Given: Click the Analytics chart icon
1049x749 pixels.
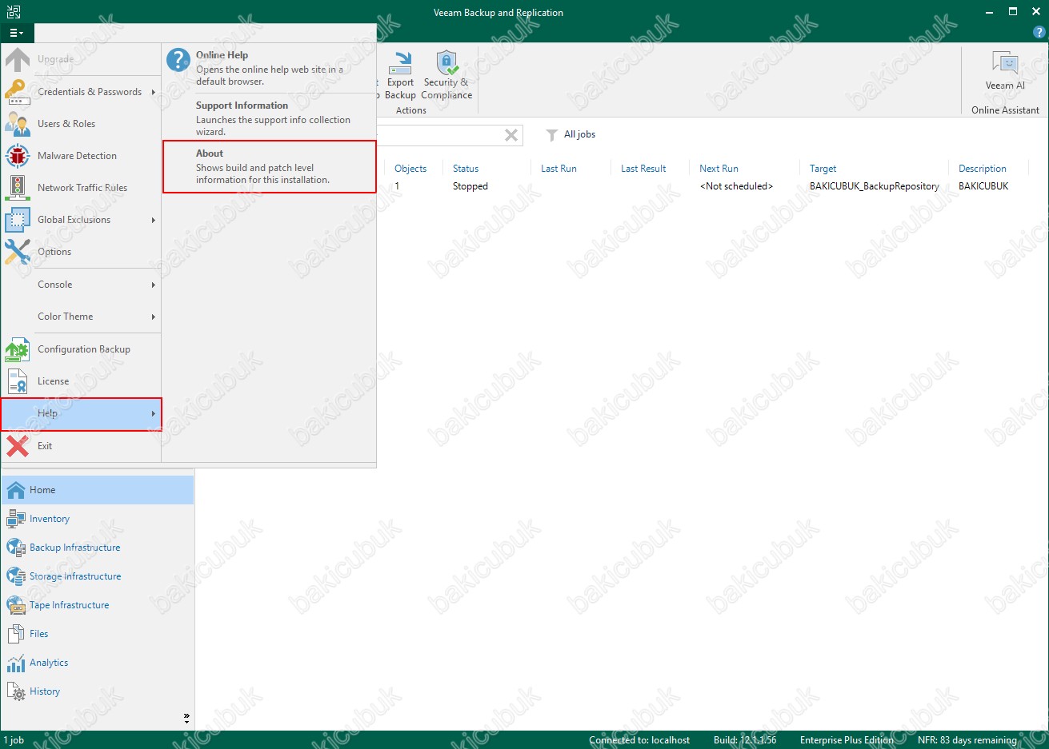Looking at the screenshot, I should [x=16, y=663].
